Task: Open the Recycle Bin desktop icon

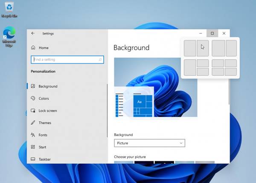Action: pos(9,9)
